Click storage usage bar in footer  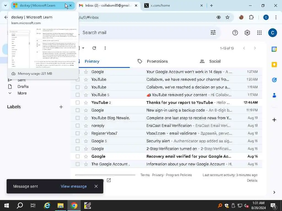point(105,175)
